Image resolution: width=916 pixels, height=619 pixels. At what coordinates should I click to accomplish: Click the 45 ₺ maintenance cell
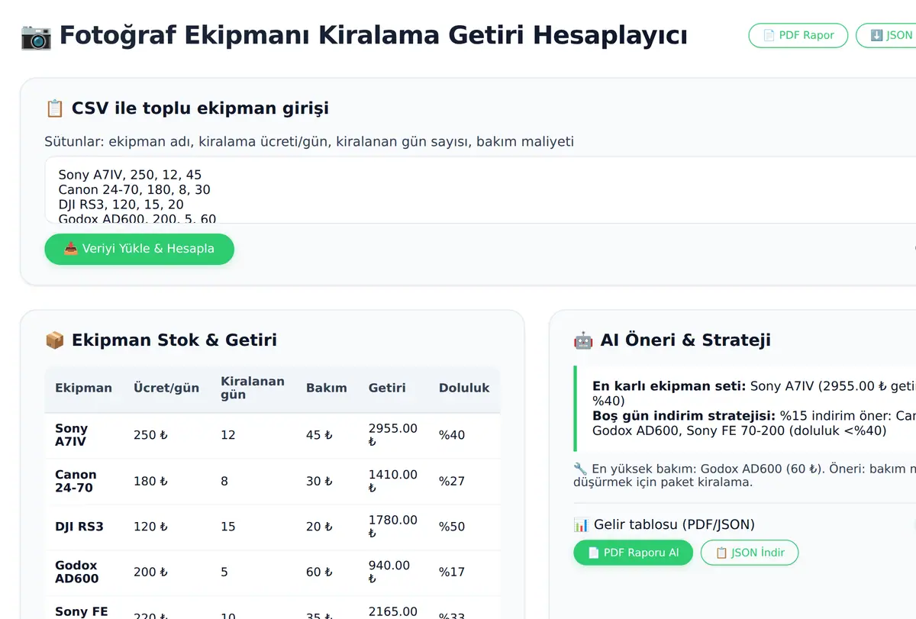tap(319, 435)
